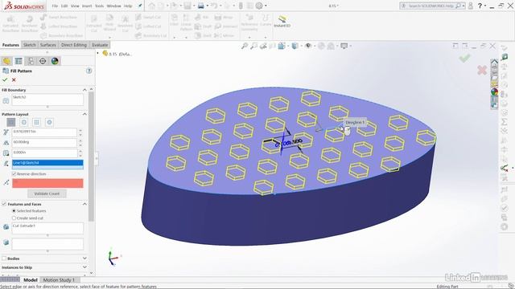Select Line1@Sketch4 pattern direction entry
This screenshot has height=289, width=515.
[47, 162]
